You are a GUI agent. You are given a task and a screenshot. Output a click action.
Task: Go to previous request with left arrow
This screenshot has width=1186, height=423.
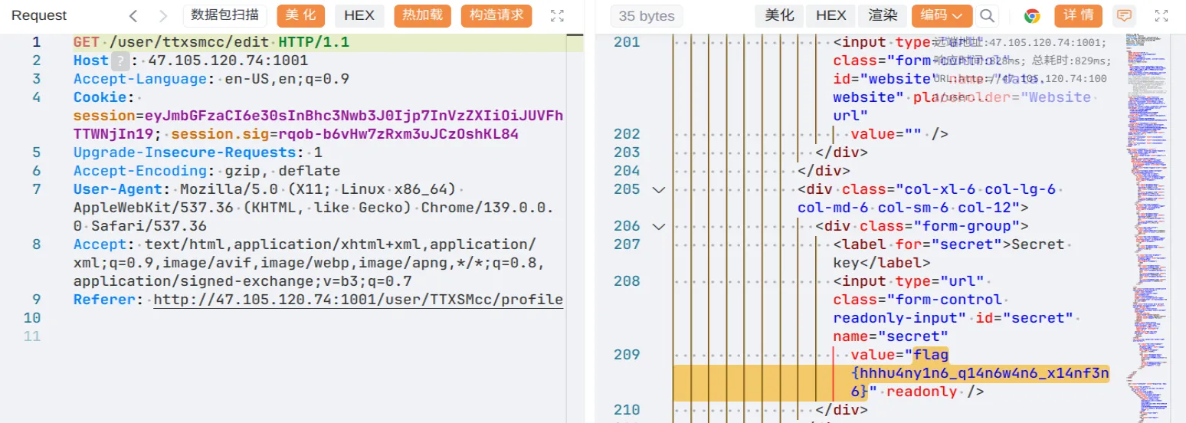134,16
